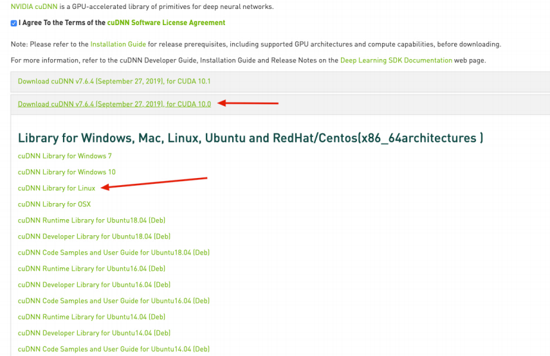The image size is (550, 356).
Task: Download cuDNN Library for Windows 10
Action: pos(67,172)
